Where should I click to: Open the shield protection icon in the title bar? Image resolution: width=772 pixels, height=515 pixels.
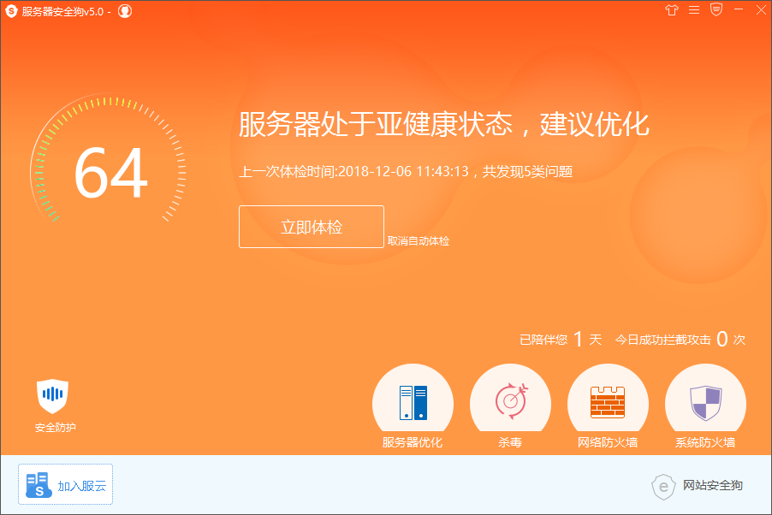tap(715, 10)
